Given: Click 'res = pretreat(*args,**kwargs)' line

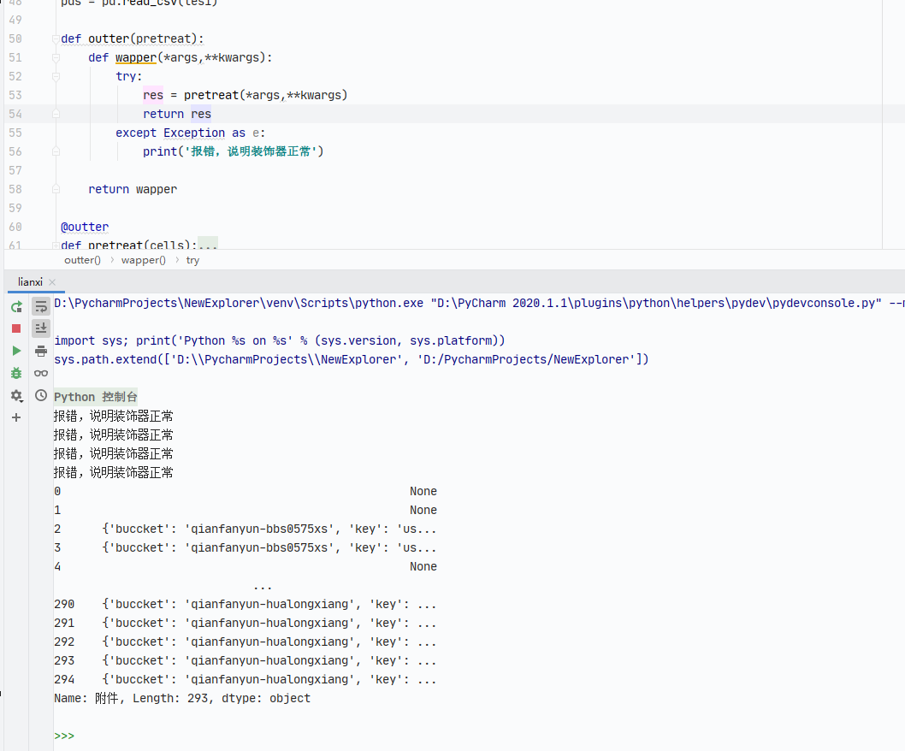Looking at the screenshot, I should point(245,95).
